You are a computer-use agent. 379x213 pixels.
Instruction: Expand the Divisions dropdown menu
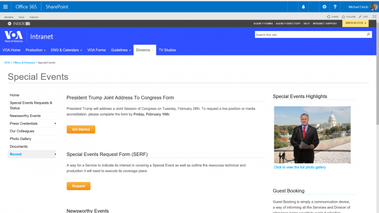(x=145, y=50)
